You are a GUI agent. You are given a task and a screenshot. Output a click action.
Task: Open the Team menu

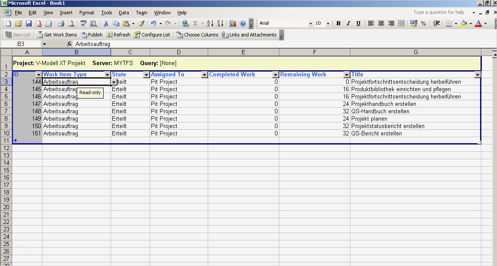pyautogui.click(x=141, y=13)
